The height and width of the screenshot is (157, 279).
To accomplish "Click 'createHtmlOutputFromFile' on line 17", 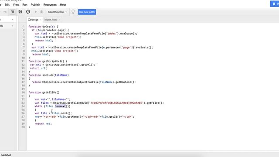I will [x=80, y=82].
